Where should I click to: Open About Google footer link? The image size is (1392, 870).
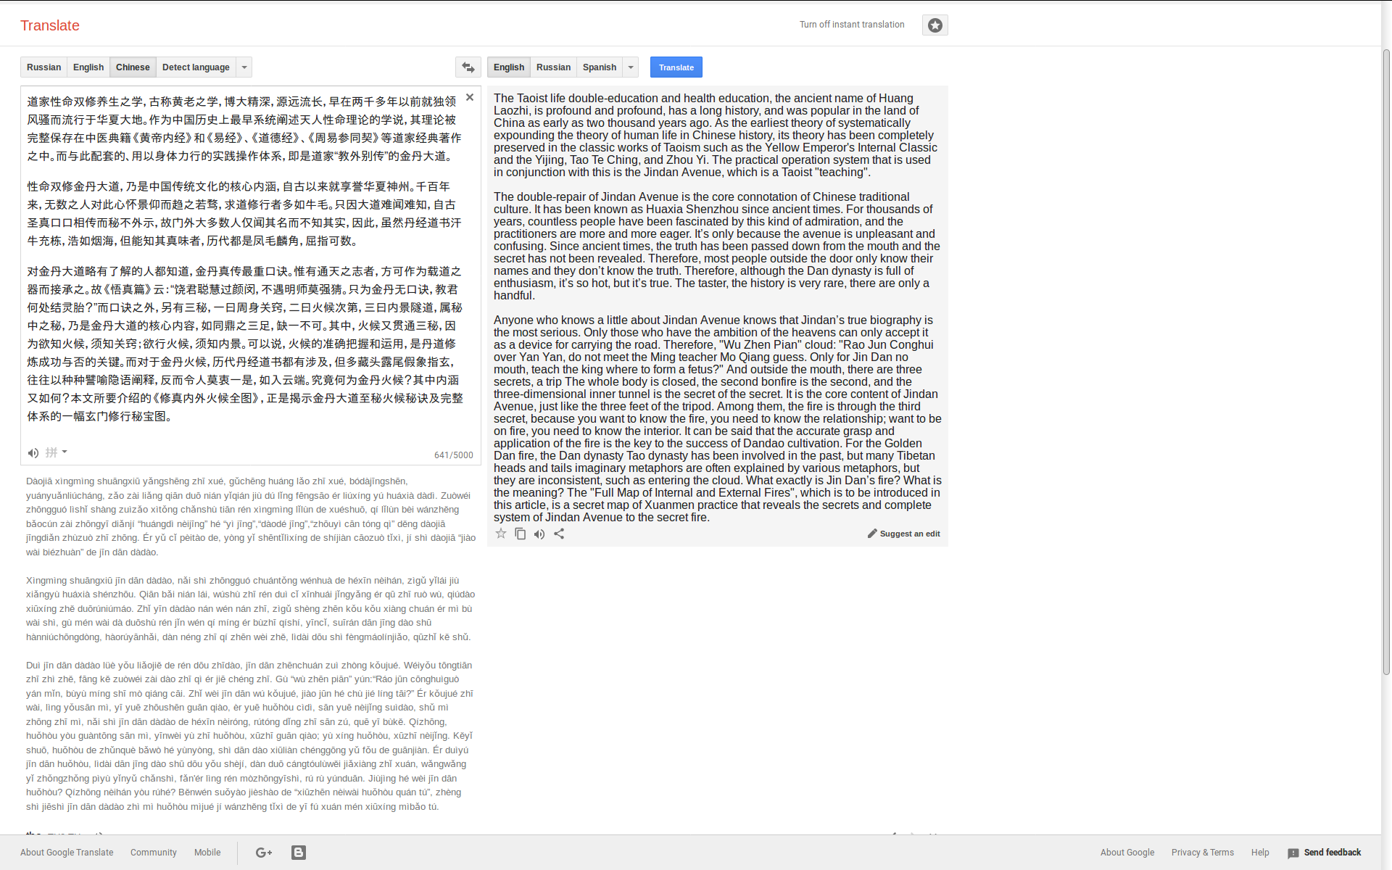[1127, 853]
